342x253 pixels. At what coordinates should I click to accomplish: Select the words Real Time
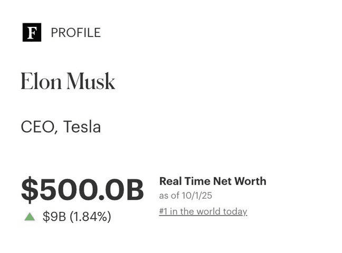(184, 181)
